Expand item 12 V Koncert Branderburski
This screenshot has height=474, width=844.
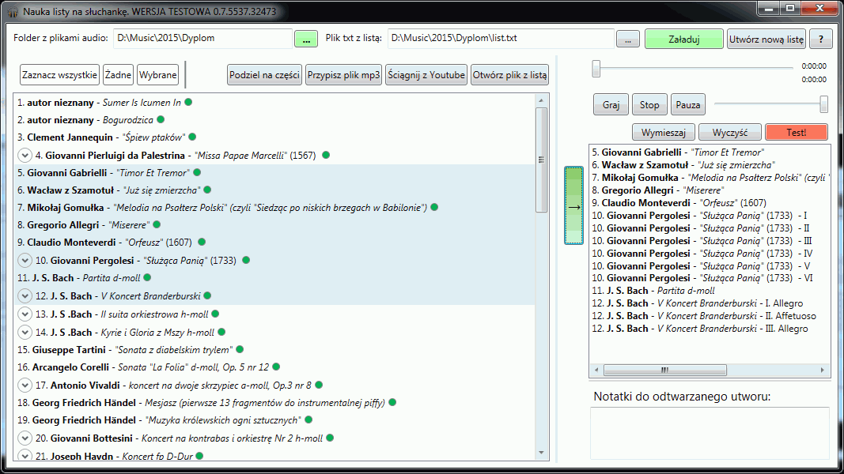click(25, 295)
